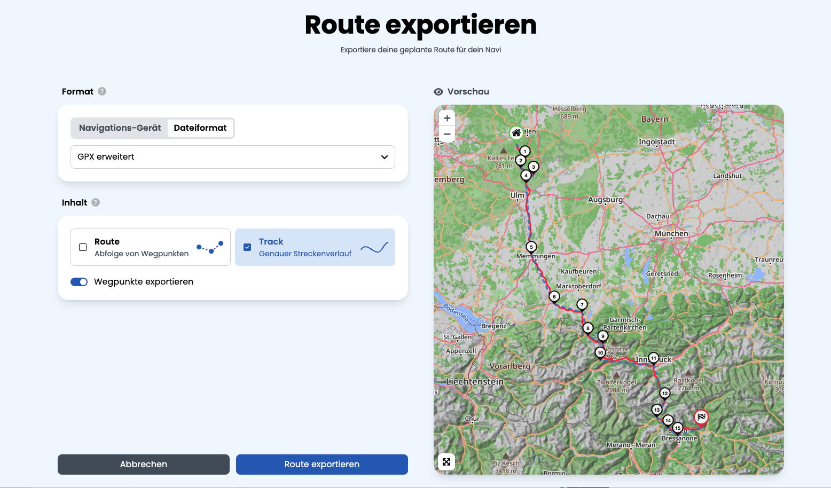Click the Rosenheim label on map
This screenshot has height=488, width=831.
pos(725,276)
